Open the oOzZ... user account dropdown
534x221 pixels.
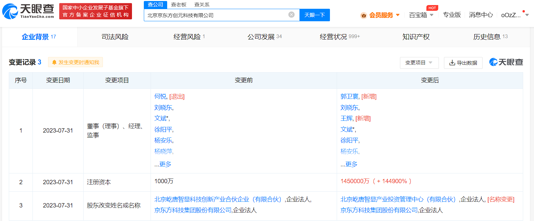515,15
